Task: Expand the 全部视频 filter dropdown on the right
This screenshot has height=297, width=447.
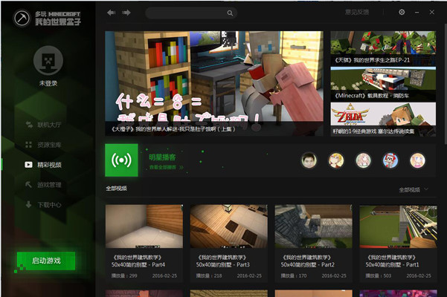Action: coord(413,189)
